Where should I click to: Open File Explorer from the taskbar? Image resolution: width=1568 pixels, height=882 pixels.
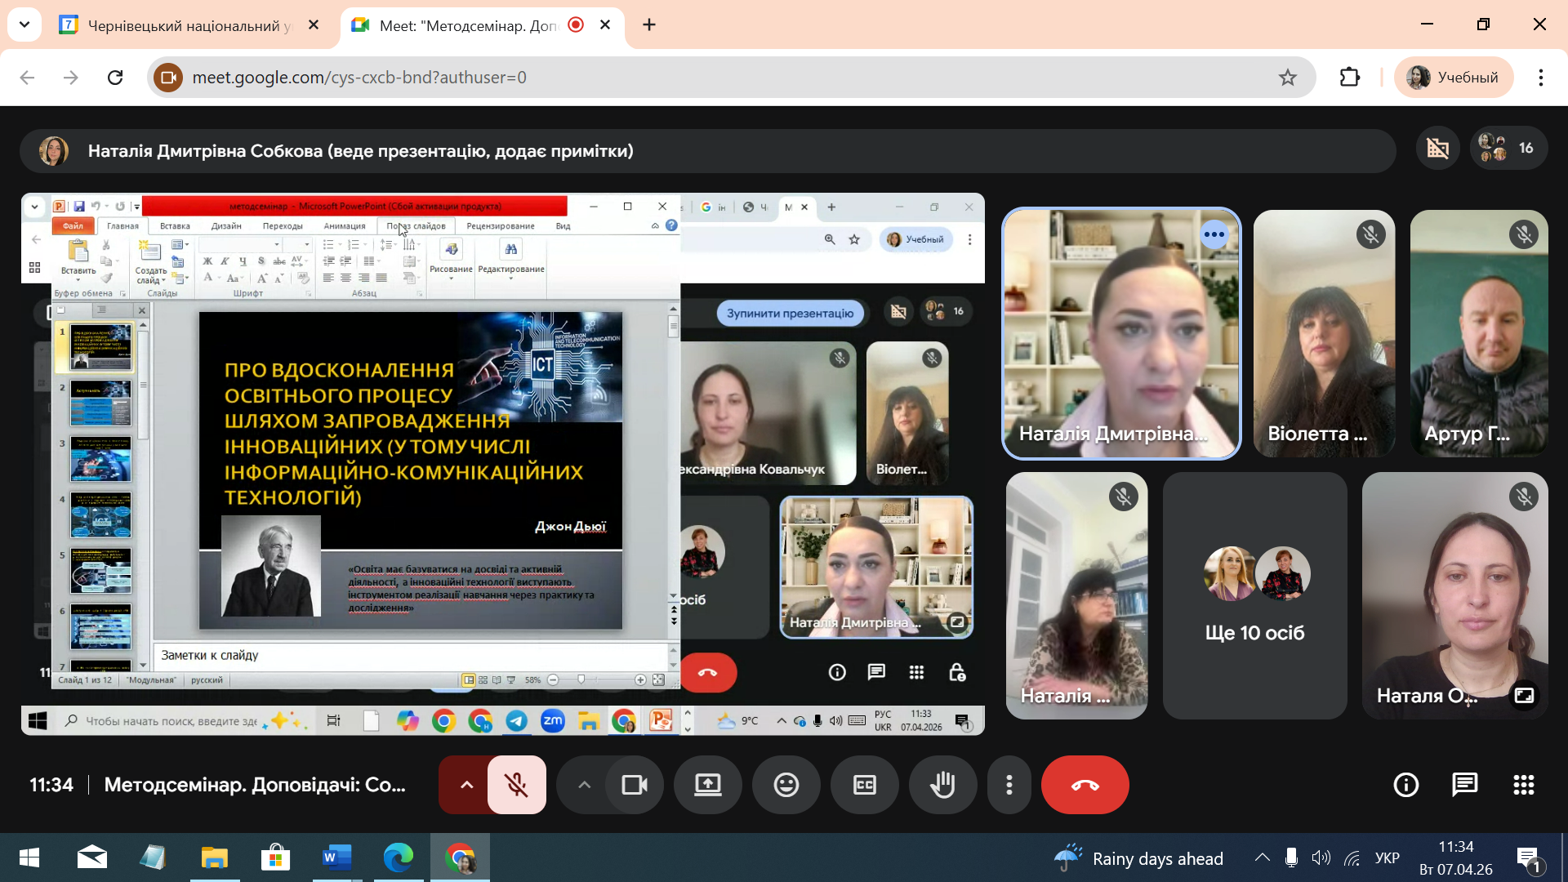[214, 857]
